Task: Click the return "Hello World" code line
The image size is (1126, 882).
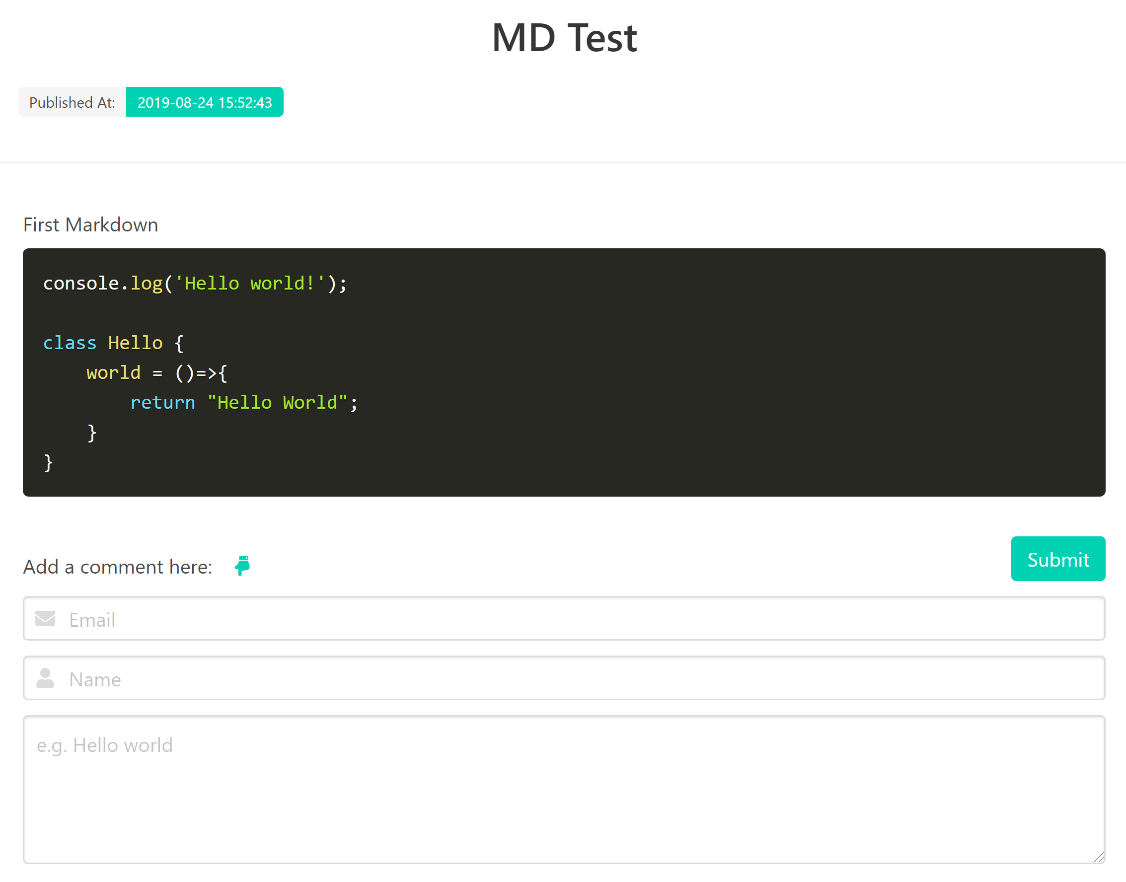Action: [x=244, y=402]
